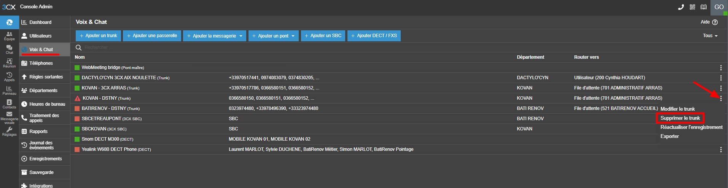Go to Voix & Chat
This screenshot has height=188, width=728.
(x=45, y=50)
